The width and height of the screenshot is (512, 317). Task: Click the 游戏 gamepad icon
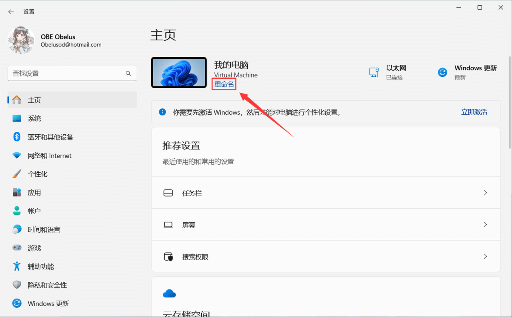point(17,248)
